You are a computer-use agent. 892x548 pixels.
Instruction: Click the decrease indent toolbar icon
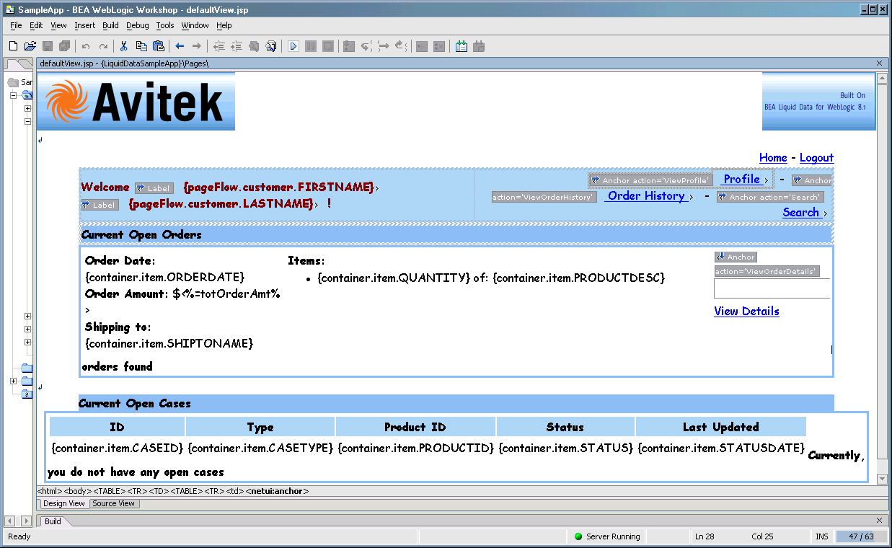(218, 46)
